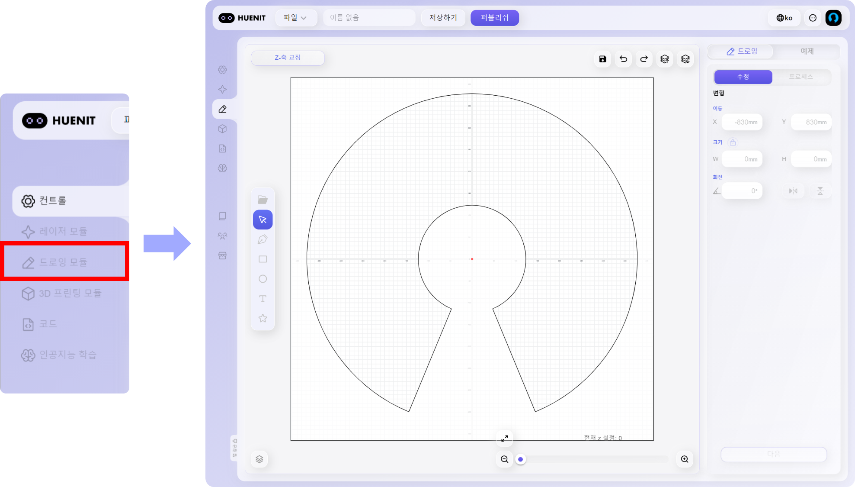Click the zoom slider handle
Viewport: 855px width, 487px height.
[x=521, y=459]
